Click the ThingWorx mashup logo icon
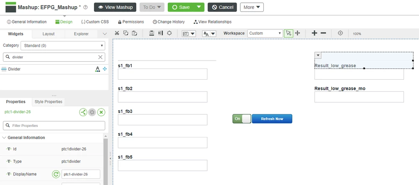The image size is (419, 185). click(10, 7)
